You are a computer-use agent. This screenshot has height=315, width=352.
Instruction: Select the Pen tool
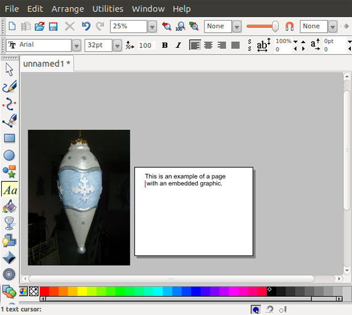click(x=10, y=121)
